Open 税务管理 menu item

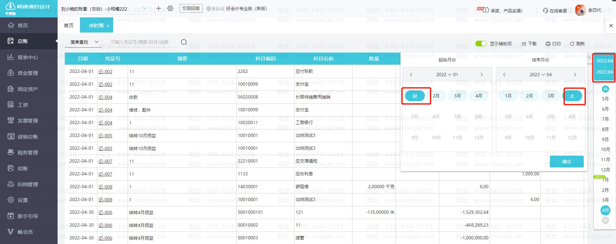click(x=29, y=152)
